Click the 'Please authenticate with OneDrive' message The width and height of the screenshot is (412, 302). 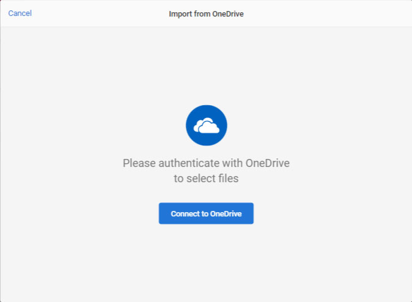pos(206,163)
